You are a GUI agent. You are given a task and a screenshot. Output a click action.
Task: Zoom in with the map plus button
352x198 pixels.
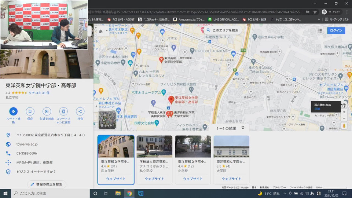344,112
